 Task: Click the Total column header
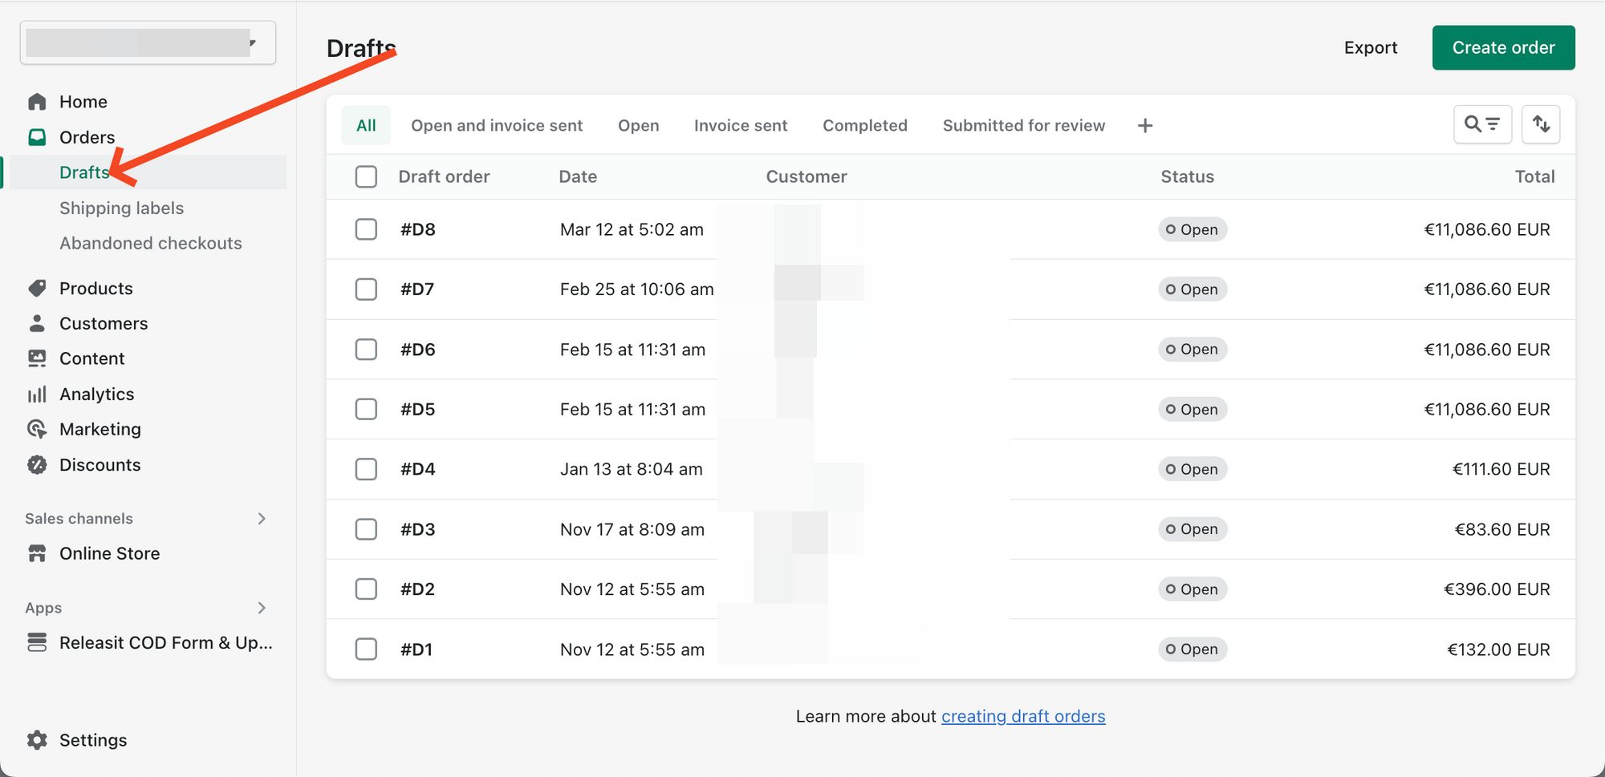tap(1534, 176)
